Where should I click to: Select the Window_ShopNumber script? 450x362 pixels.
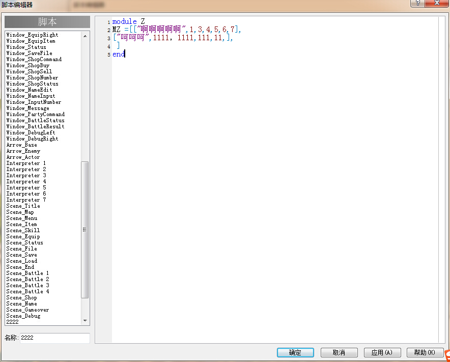click(x=32, y=78)
